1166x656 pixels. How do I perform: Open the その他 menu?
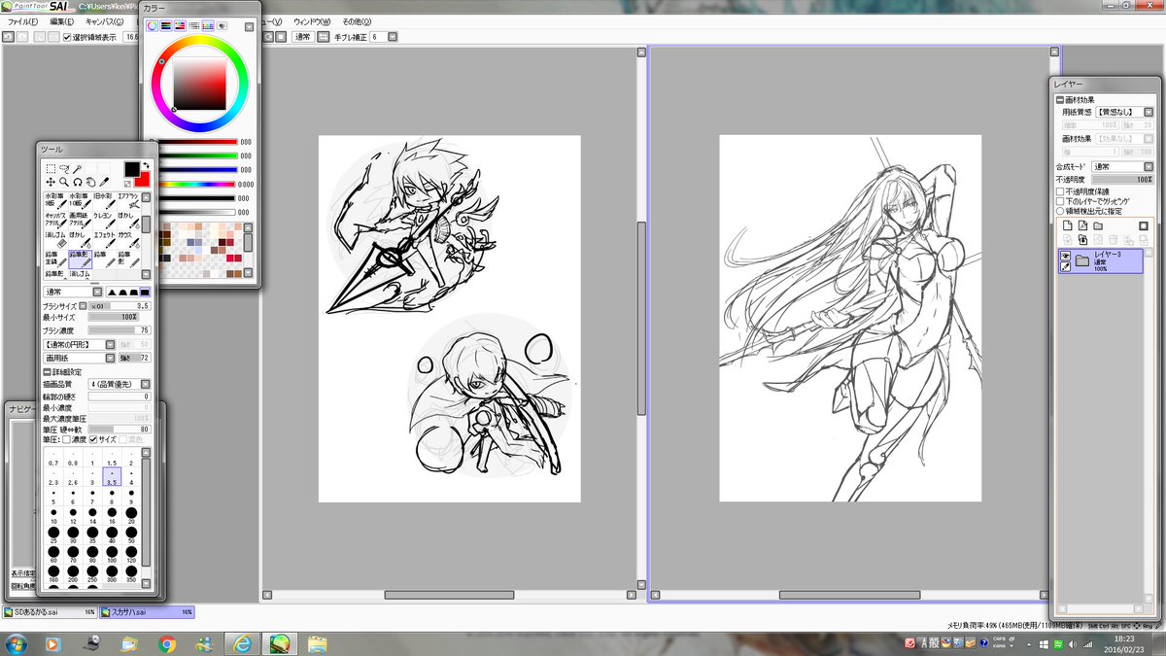356,21
